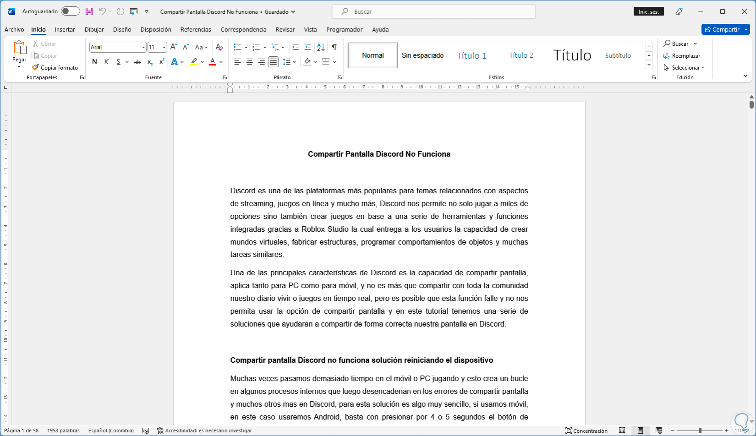Switch to the Referencias tab
Screen dimensions: 756x436
pos(196,29)
